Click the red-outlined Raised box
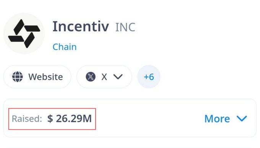260x148 pixels. click(x=52, y=119)
